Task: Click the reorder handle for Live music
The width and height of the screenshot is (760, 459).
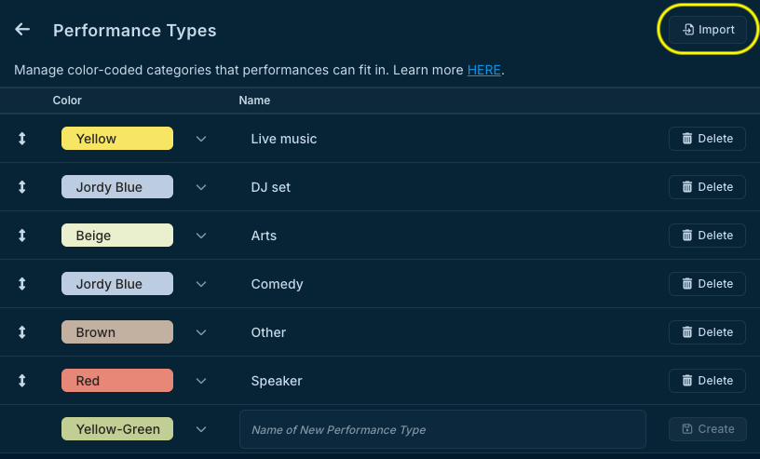Action: point(22,139)
